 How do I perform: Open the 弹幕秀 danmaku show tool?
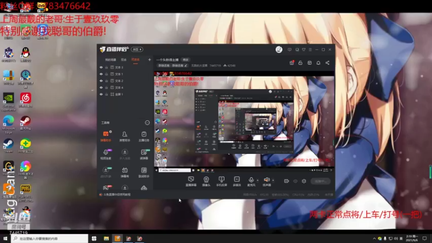tap(125, 172)
